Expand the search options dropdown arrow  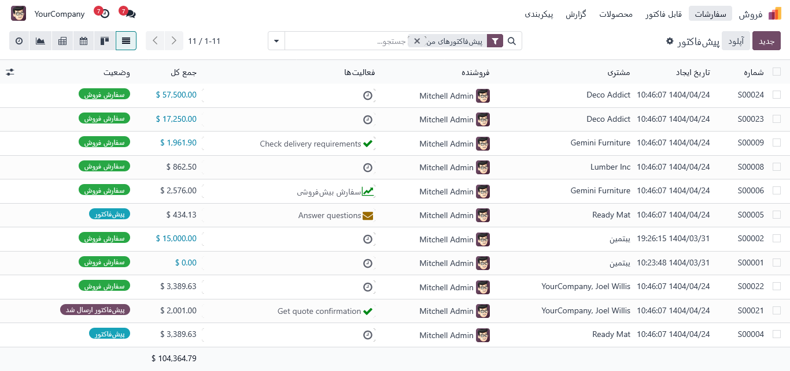point(276,41)
